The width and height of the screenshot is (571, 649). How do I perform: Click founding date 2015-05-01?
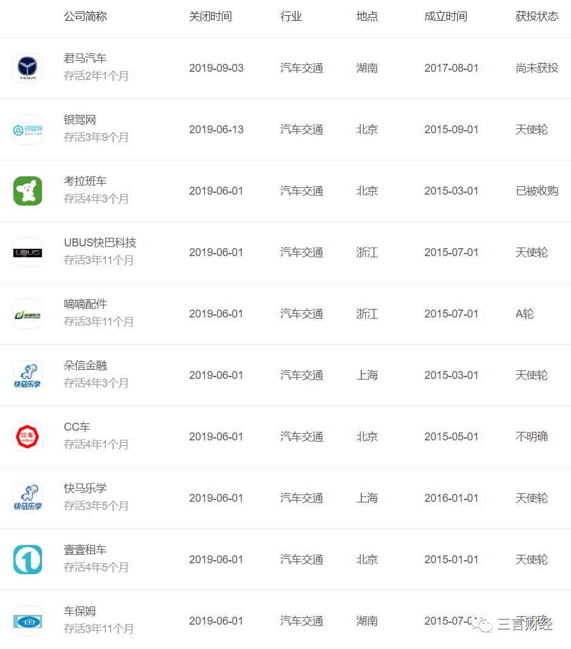click(451, 437)
